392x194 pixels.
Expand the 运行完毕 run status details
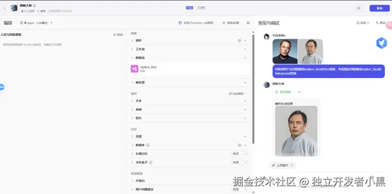299,92
